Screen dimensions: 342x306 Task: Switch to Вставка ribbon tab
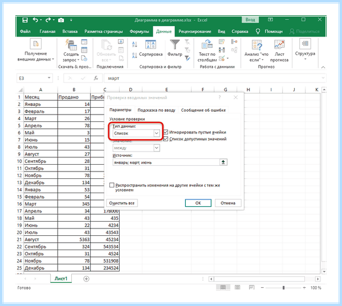[x=70, y=31]
